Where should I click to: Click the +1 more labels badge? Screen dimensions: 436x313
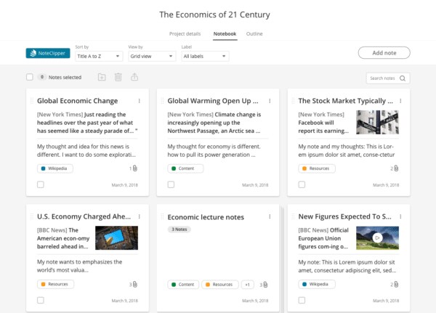click(x=248, y=285)
